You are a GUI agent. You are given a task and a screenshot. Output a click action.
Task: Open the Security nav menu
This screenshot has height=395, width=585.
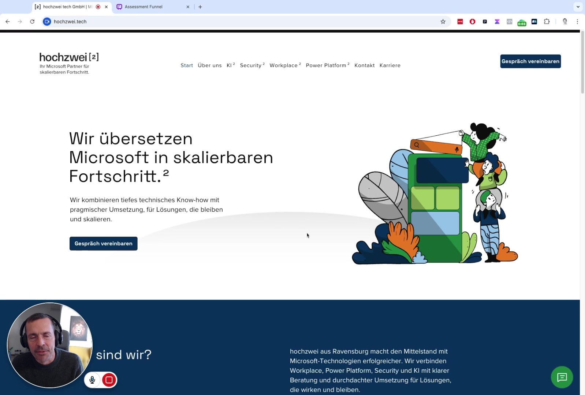252,65
